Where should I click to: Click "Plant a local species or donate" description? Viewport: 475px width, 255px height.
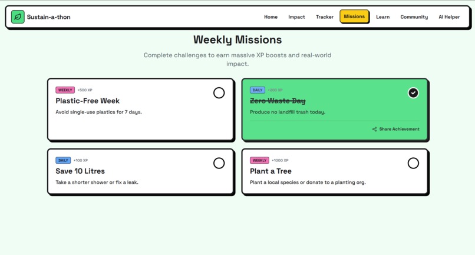click(x=308, y=183)
